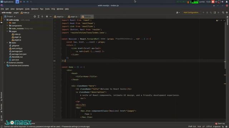Click the Stop square toolbar icon

click(x=218, y=13)
